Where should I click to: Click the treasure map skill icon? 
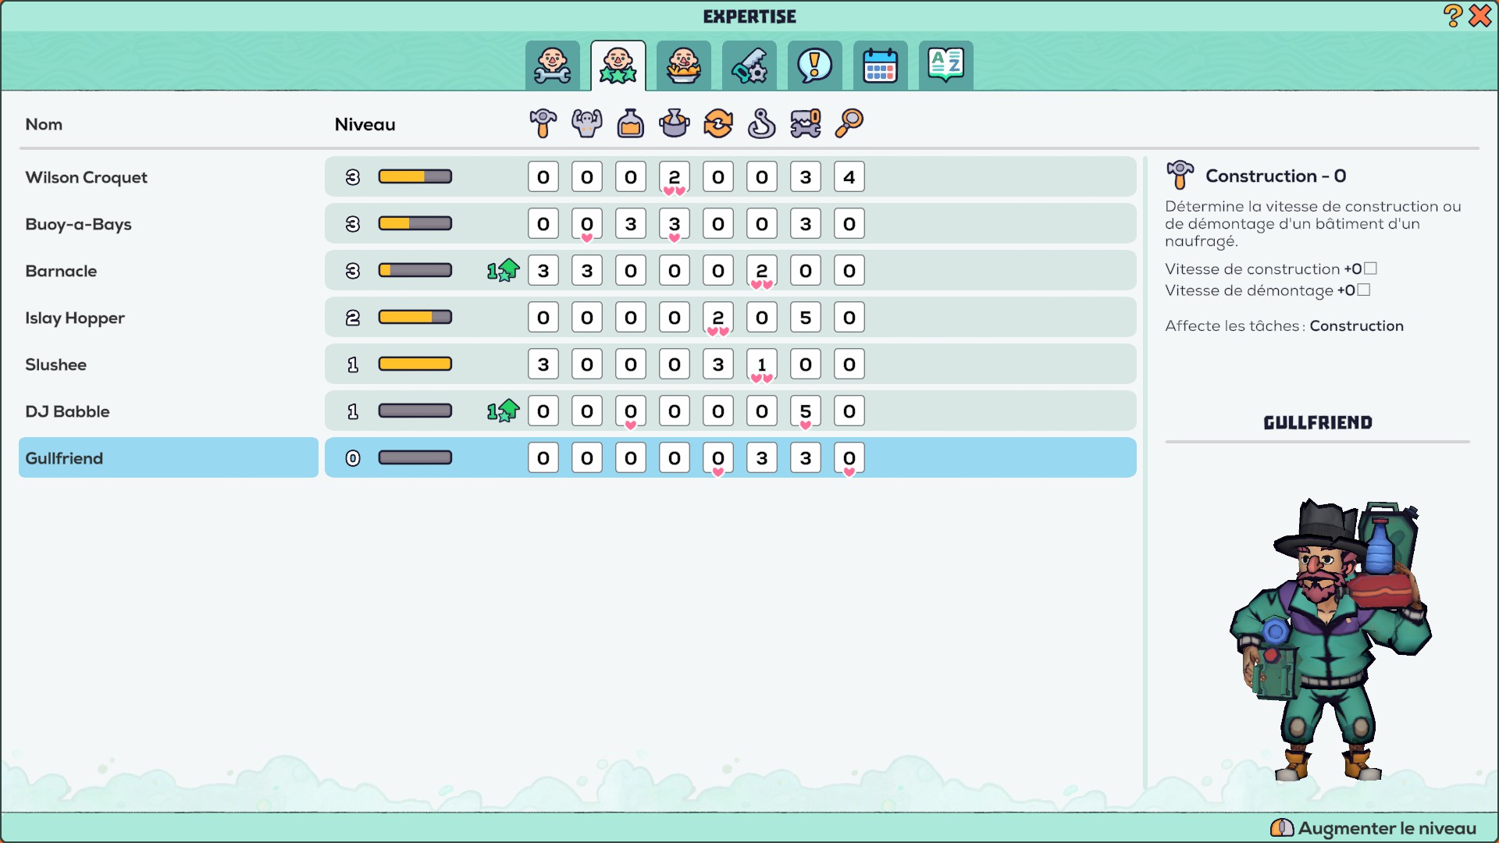[x=805, y=123]
